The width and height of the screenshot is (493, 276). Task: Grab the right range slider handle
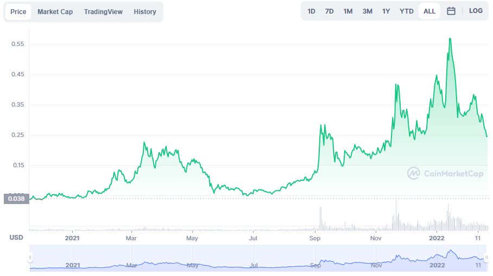[486, 258]
